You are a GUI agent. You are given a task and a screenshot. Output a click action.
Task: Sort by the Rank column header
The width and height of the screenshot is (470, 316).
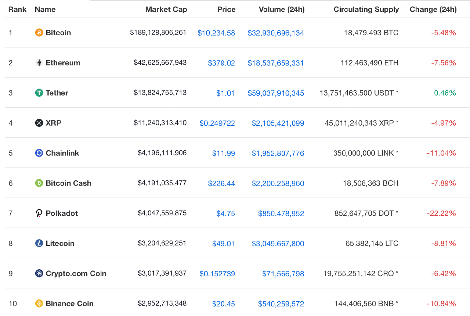(x=18, y=10)
